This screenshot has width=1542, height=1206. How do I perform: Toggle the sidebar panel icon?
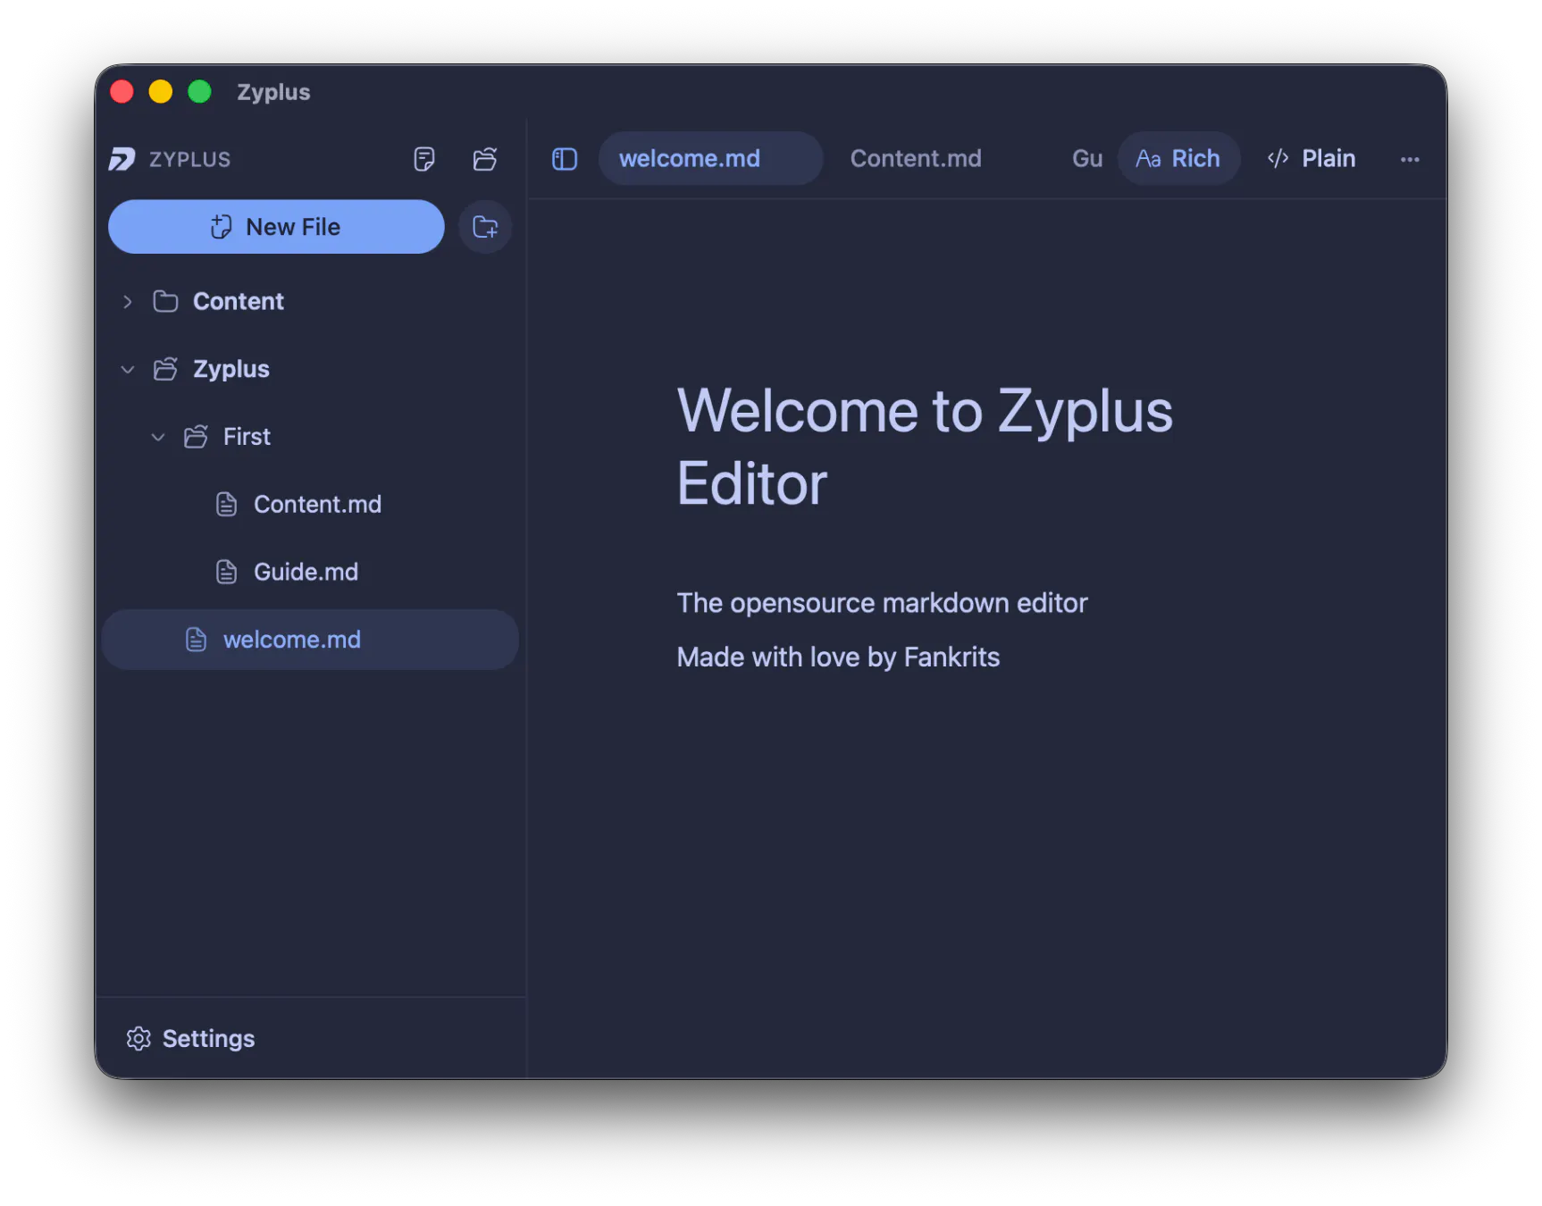pos(565,159)
